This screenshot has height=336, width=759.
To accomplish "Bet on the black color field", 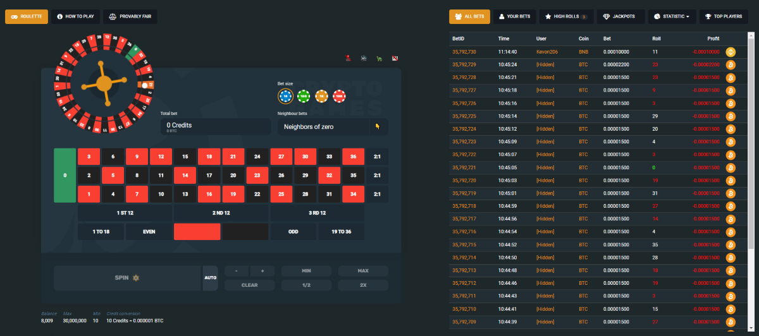I will [x=245, y=231].
